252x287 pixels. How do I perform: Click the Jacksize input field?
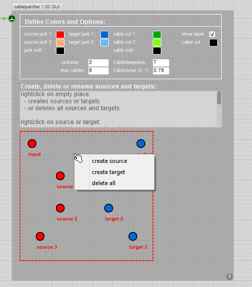98,63
